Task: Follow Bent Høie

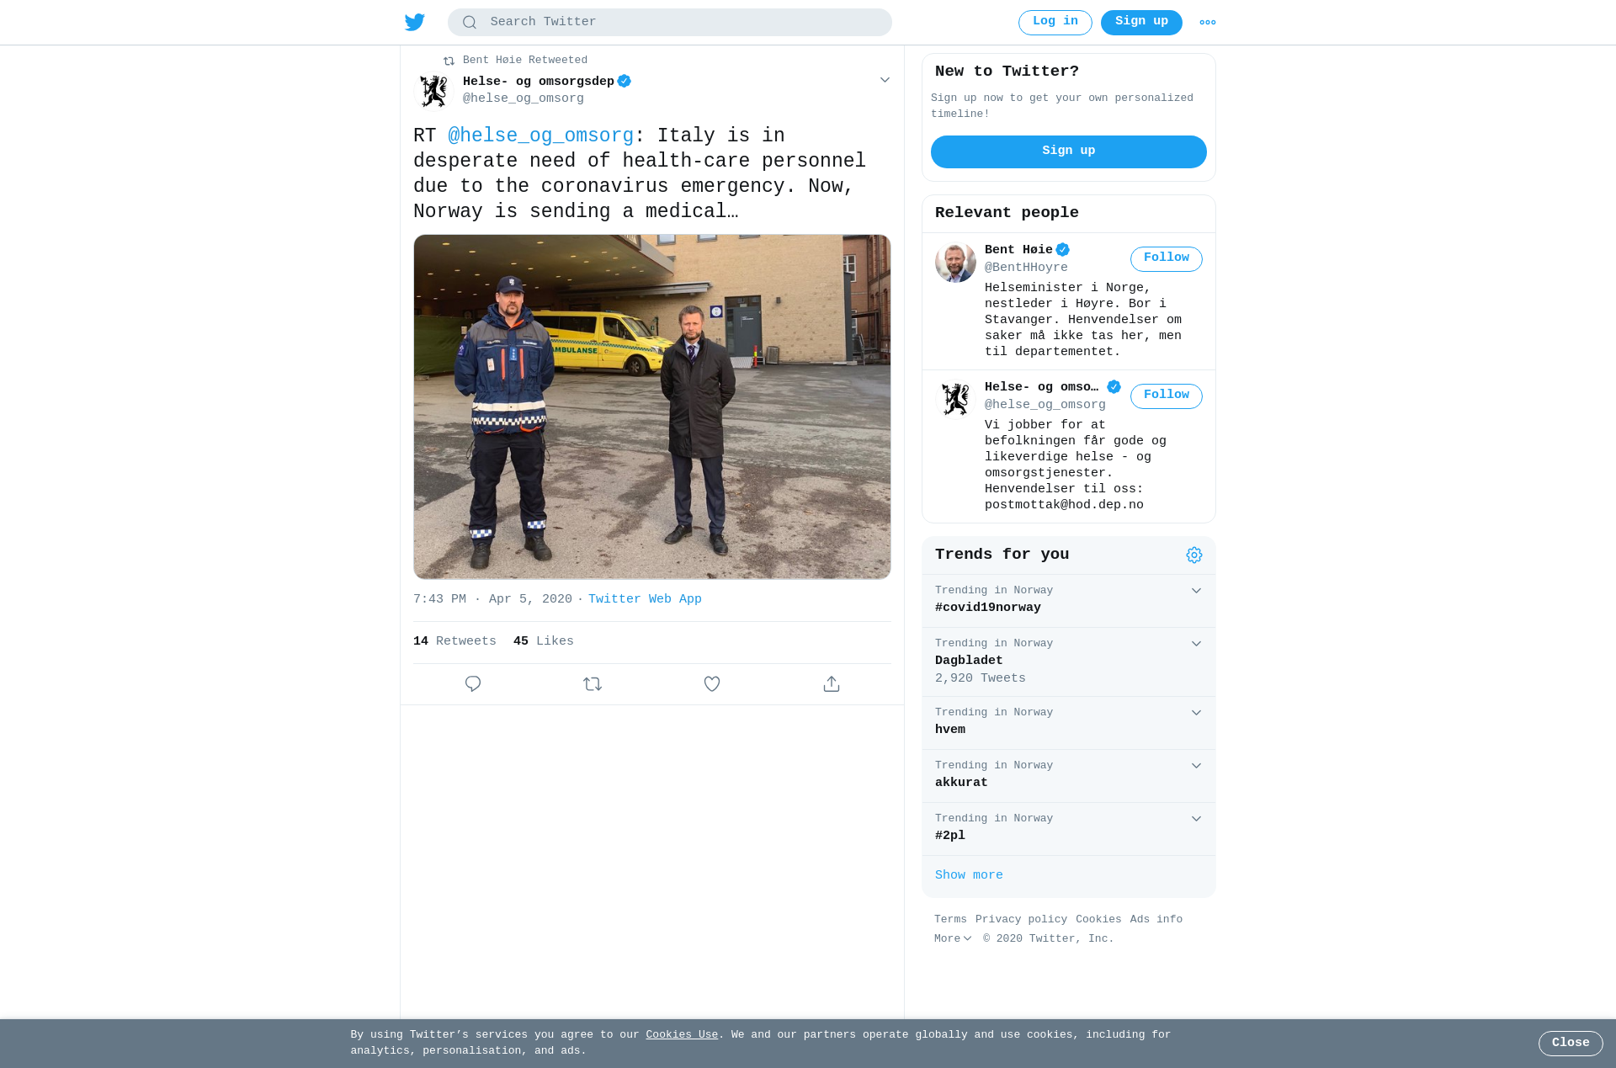Action: coord(1167,258)
